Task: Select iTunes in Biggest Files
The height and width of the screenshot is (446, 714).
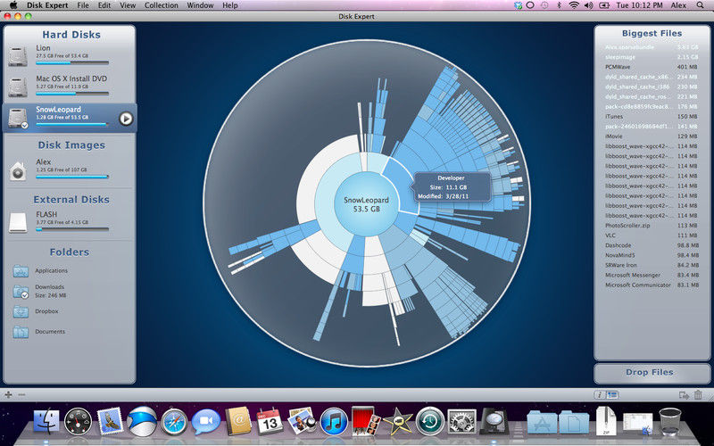Action: click(652, 117)
